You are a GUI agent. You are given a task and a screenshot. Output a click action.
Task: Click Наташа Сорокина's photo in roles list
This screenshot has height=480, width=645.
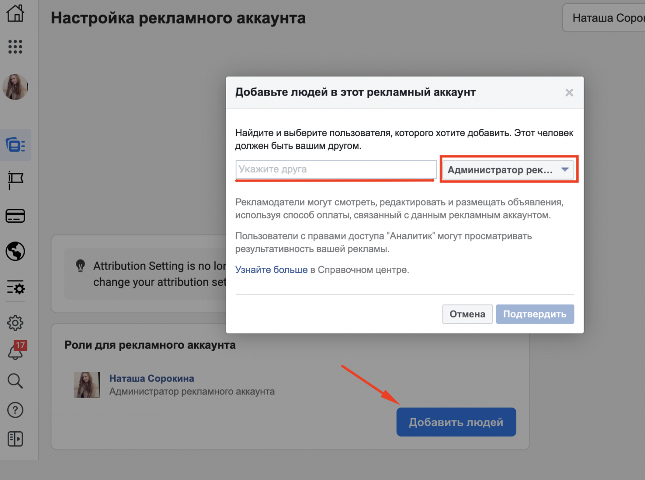pos(87,385)
